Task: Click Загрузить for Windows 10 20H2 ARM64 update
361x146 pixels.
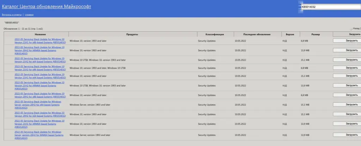Action: click(x=347, y=50)
